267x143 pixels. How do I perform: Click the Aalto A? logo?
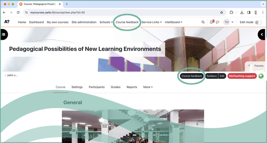7,22
